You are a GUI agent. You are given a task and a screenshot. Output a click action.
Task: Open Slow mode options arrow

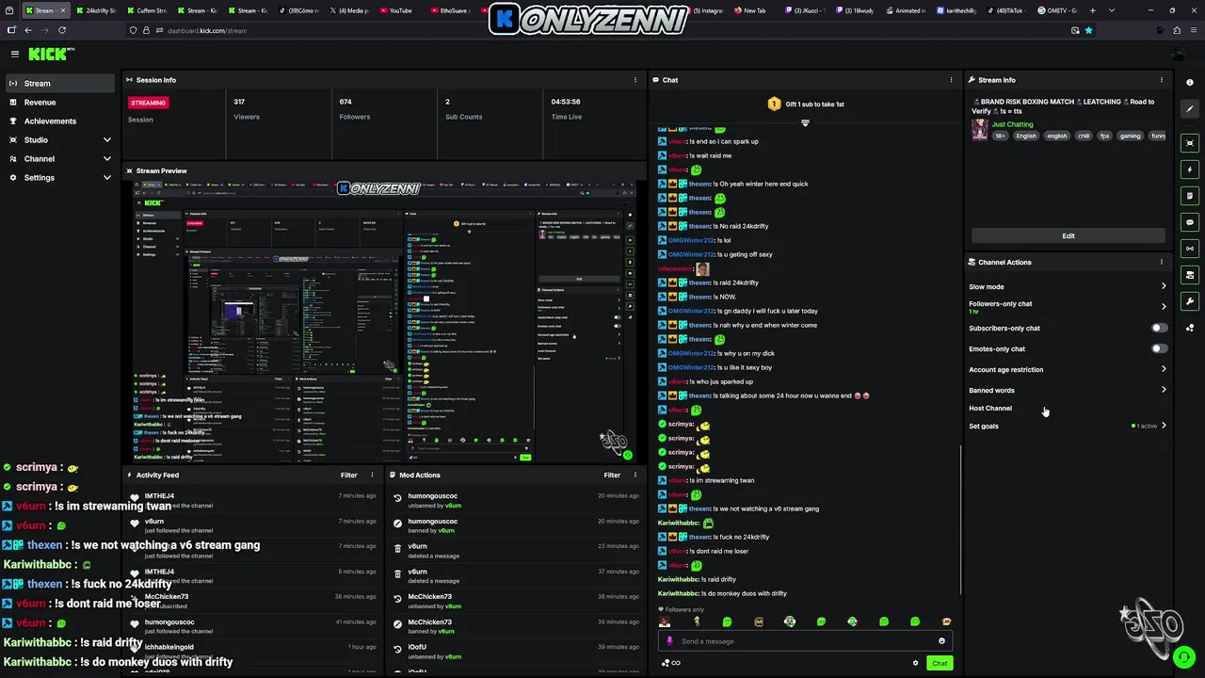tap(1164, 286)
